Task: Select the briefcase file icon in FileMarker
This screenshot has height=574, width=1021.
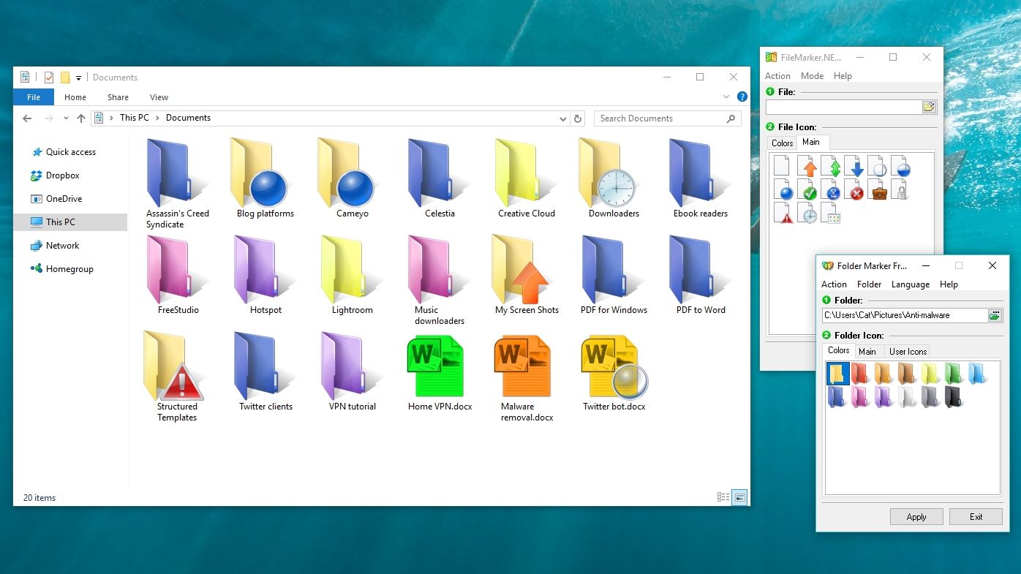Action: click(878, 190)
